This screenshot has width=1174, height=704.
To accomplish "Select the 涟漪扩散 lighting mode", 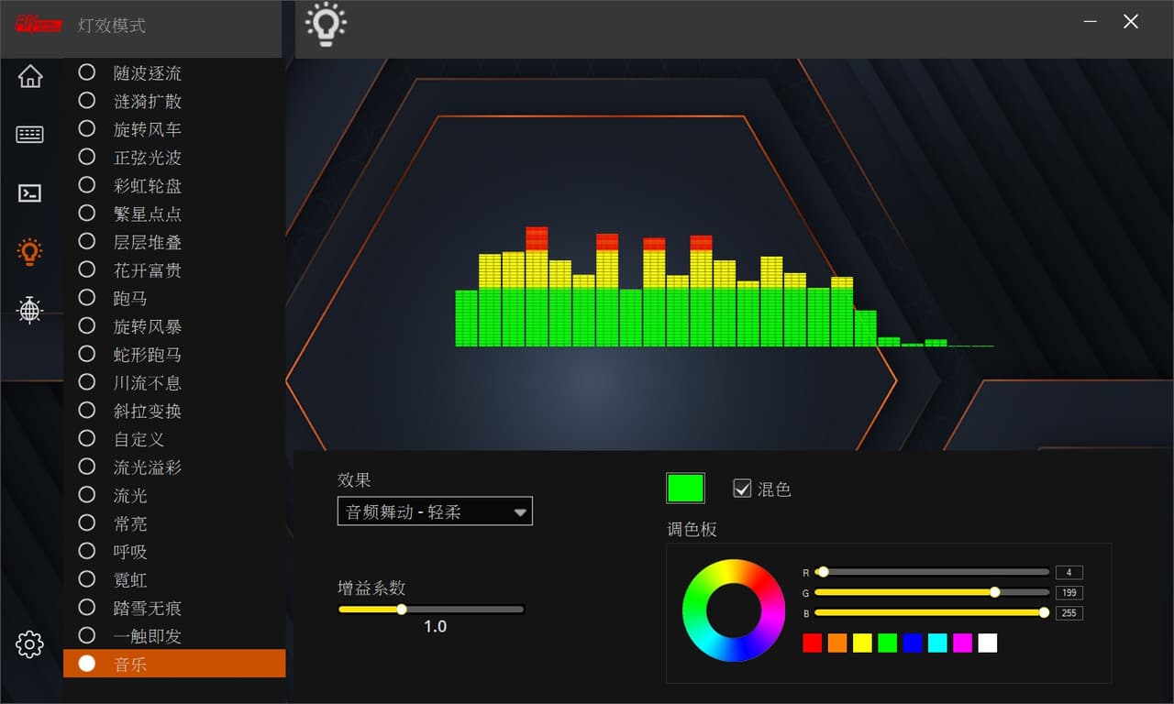I will pos(174,101).
